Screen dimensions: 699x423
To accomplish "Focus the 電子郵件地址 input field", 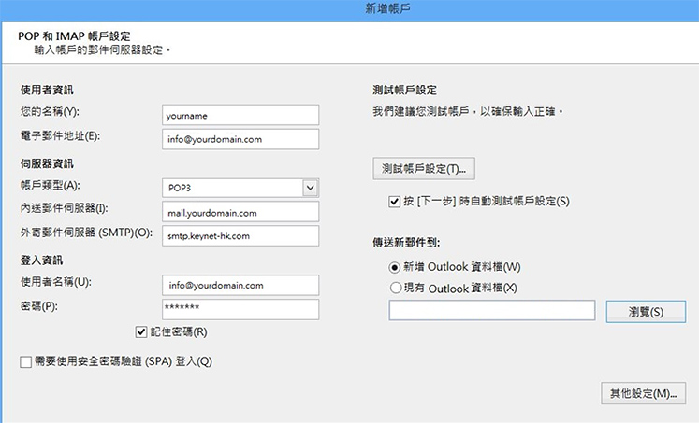I will (240, 138).
